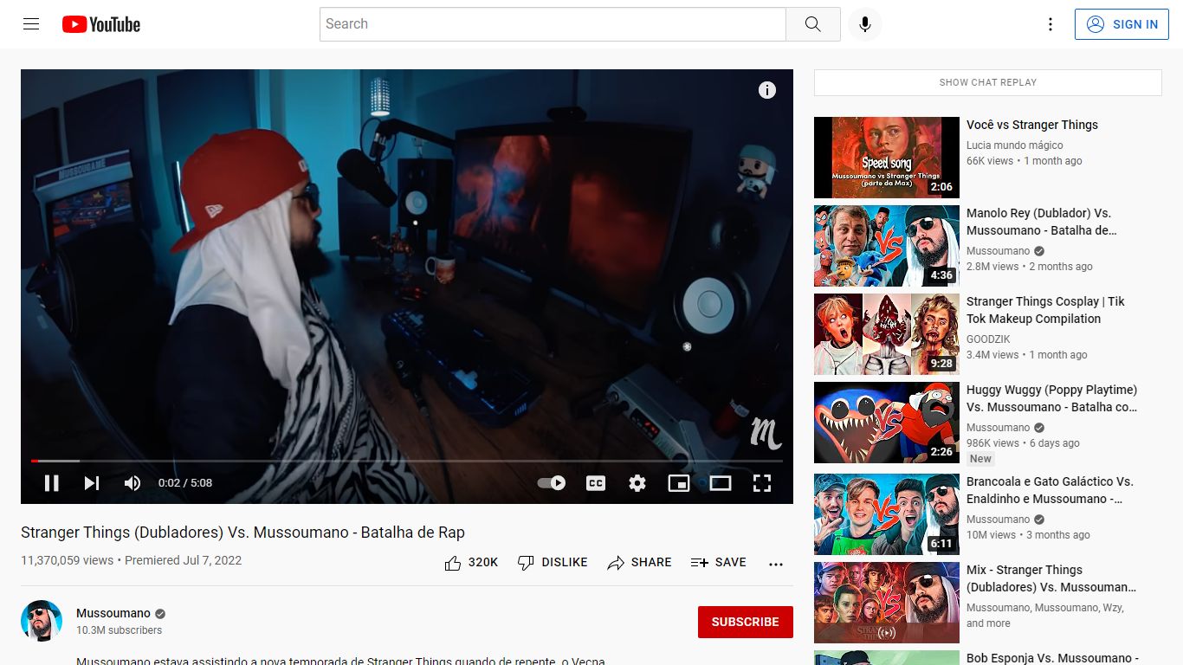Share this video
The width and height of the screenshot is (1183, 665).
(639, 563)
